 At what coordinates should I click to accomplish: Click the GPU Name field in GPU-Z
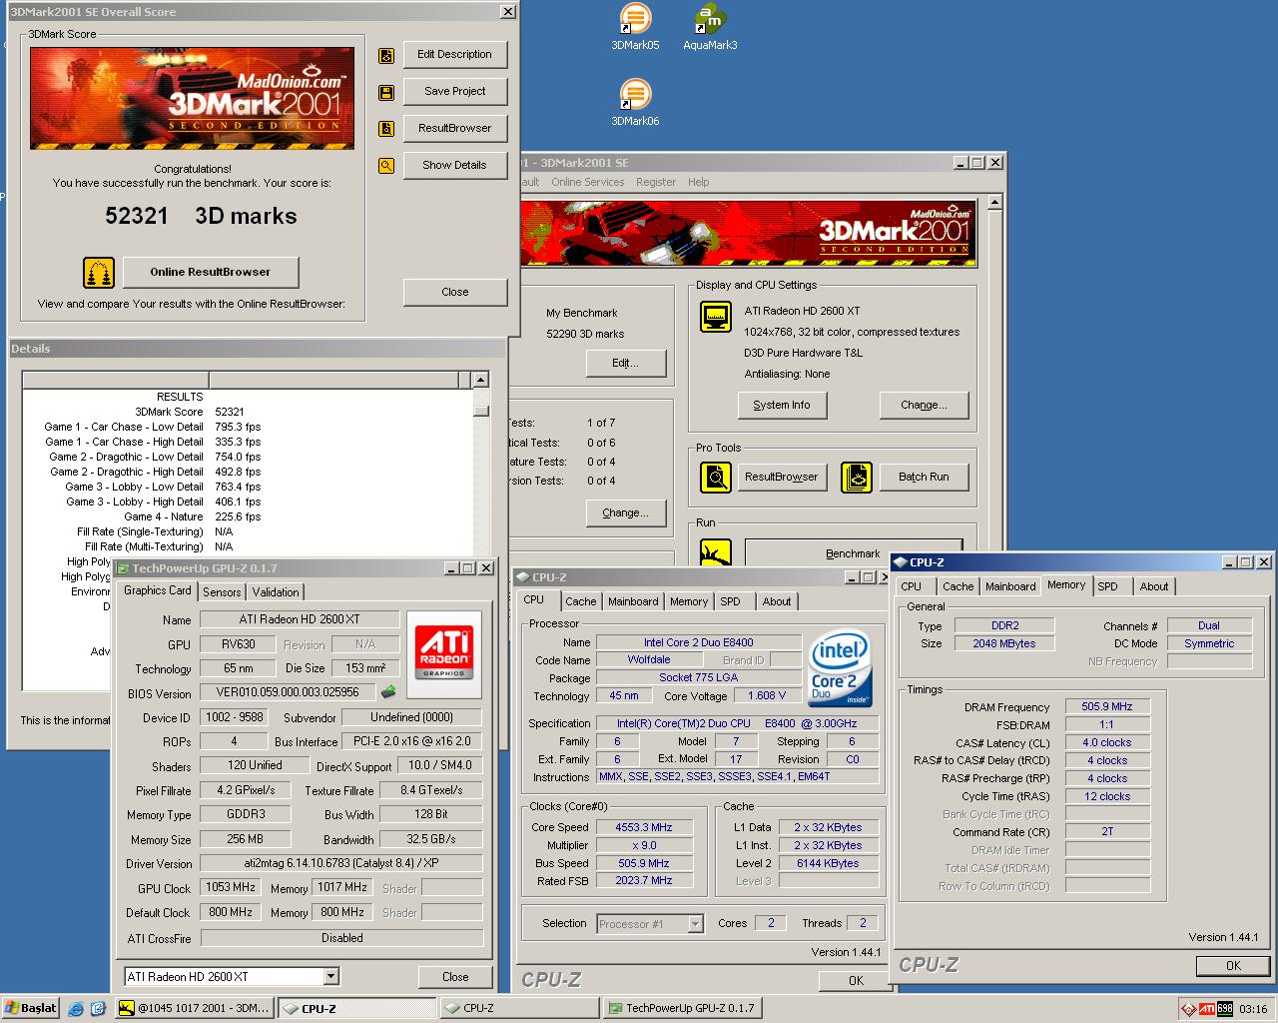click(x=300, y=619)
